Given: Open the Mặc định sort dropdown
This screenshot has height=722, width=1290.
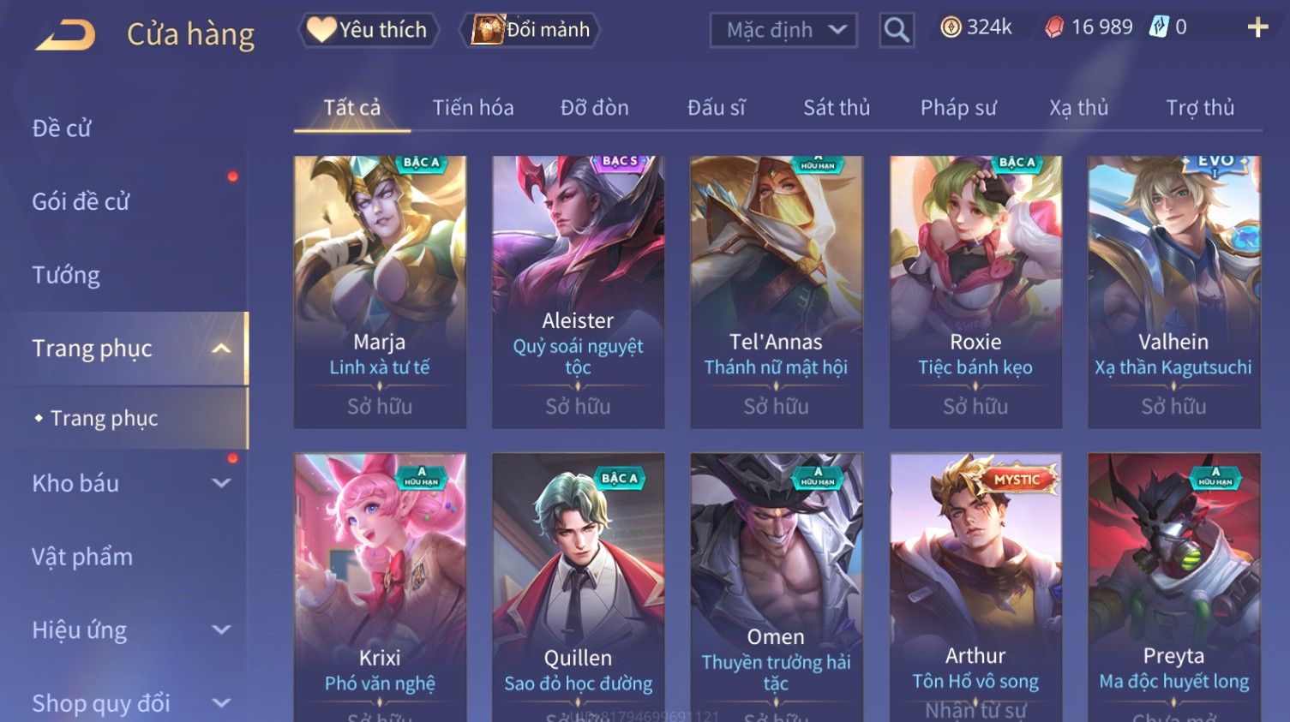Looking at the screenshot, I should point(783,30).
